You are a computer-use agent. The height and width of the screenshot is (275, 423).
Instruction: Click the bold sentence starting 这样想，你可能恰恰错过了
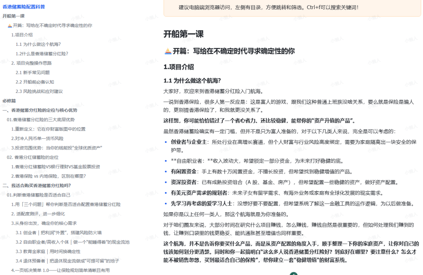(259, 121)
